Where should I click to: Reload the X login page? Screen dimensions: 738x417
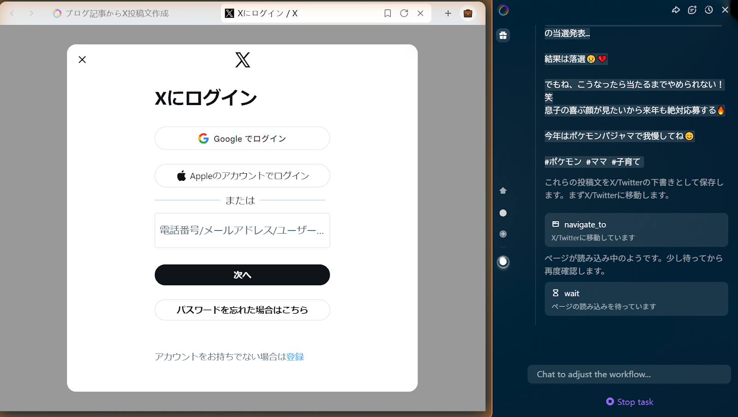(x=404, y=13)
